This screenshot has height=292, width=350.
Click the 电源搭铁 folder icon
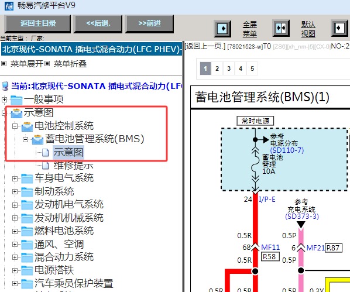coord(27,270)
